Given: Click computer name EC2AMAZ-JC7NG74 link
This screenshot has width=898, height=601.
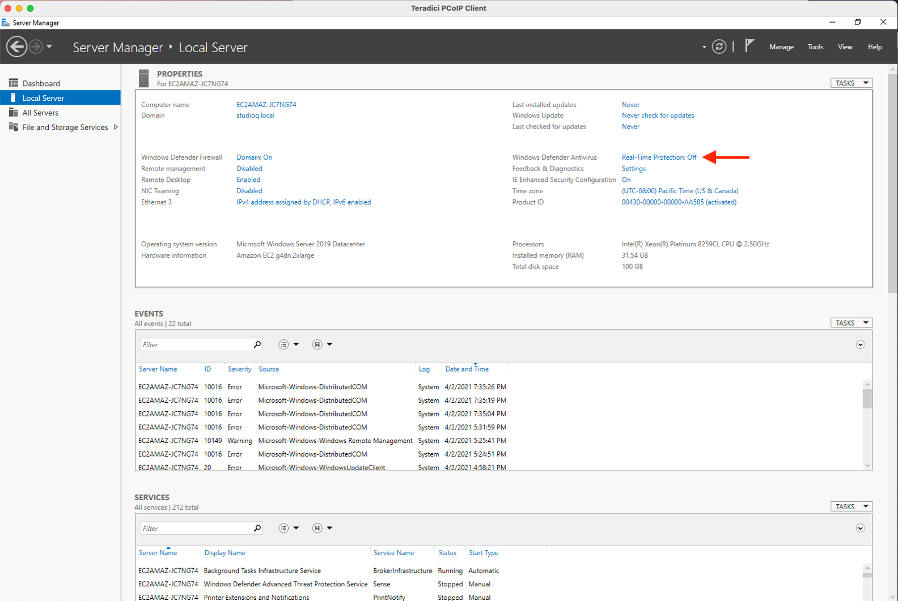Looking at the screenshot, I should coord(266,105).
